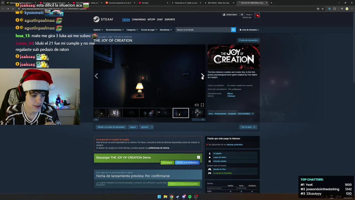Viewport: 355px width, 200px height.
Task: Show next screenshot with right arrow
Action: click(x=202, y=76)
